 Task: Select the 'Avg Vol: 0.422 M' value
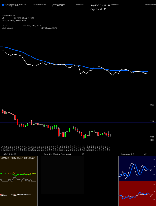point(100,6)
